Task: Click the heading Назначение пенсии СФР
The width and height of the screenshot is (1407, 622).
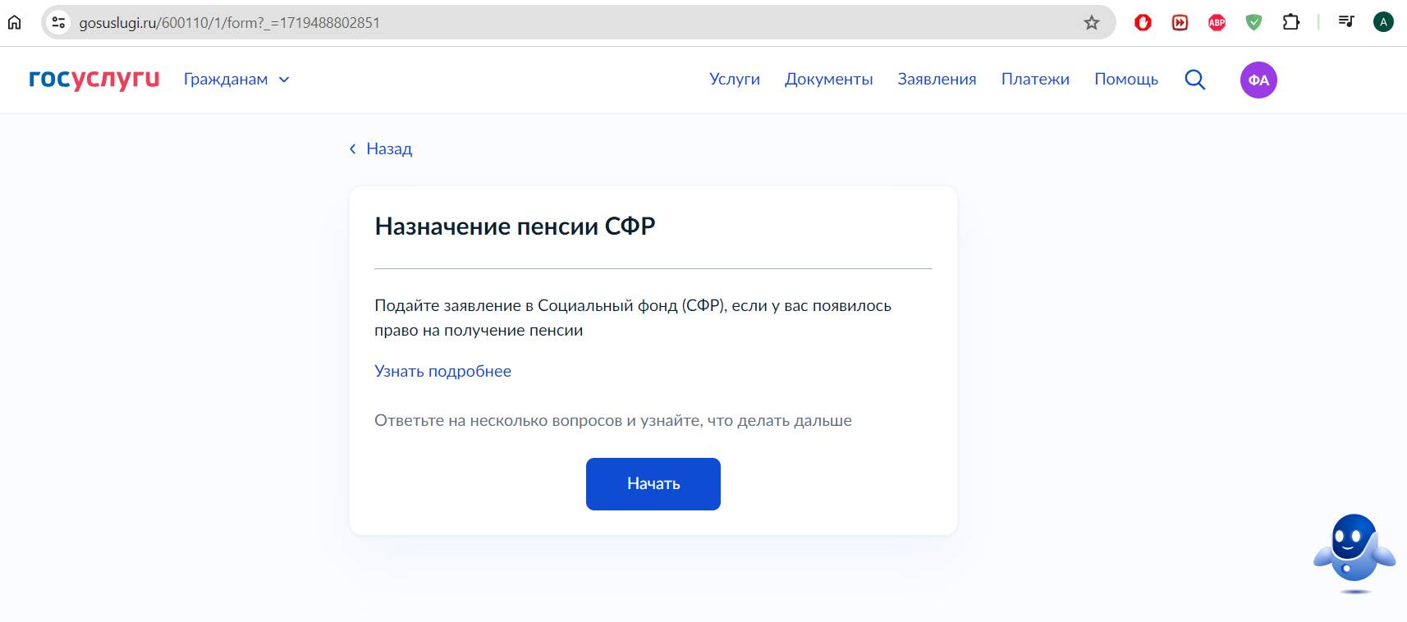Action: [x=515, y=226]
